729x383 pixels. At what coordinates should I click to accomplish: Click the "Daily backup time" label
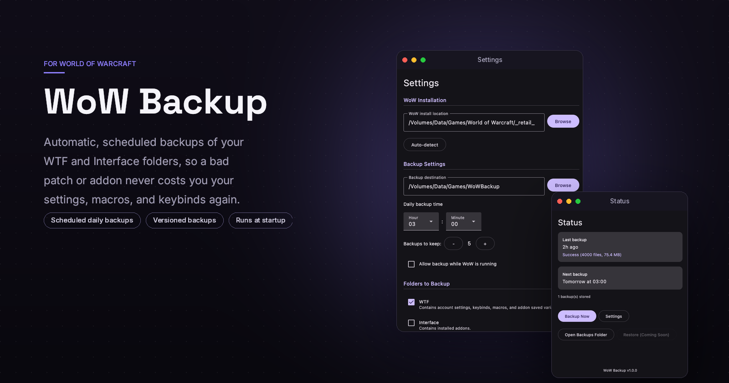click(x=423, y=204)
